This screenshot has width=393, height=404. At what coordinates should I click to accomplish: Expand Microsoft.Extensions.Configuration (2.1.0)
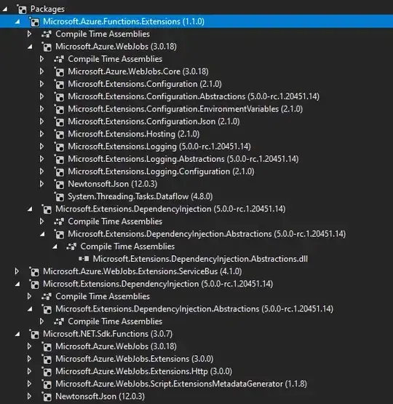[41, 84]
